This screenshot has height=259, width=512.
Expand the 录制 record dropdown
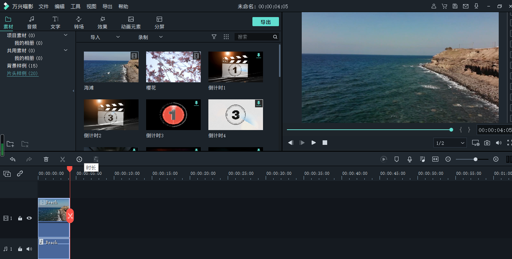(x=161, y=37)
